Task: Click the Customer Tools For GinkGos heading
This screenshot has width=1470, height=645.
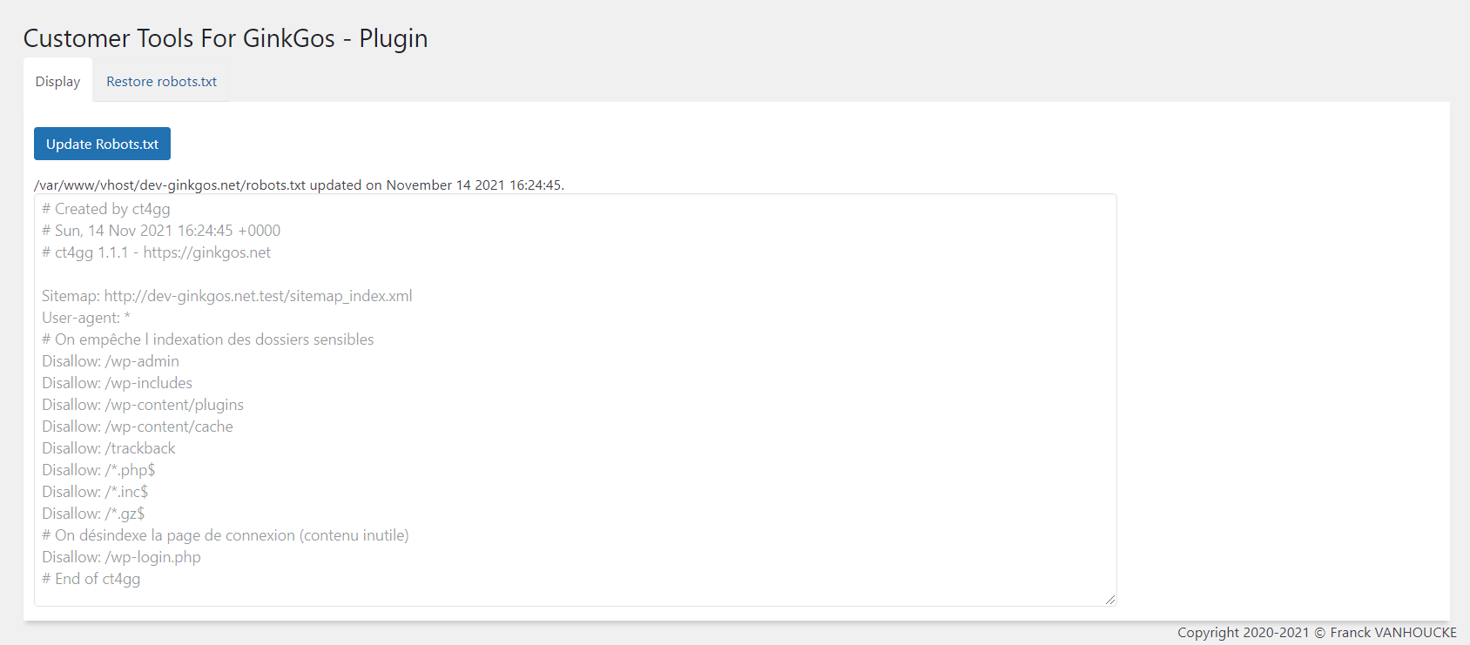Action: pos(226,38)
